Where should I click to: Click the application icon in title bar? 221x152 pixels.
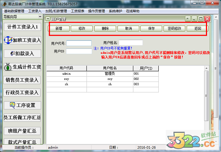coord(5,4)
